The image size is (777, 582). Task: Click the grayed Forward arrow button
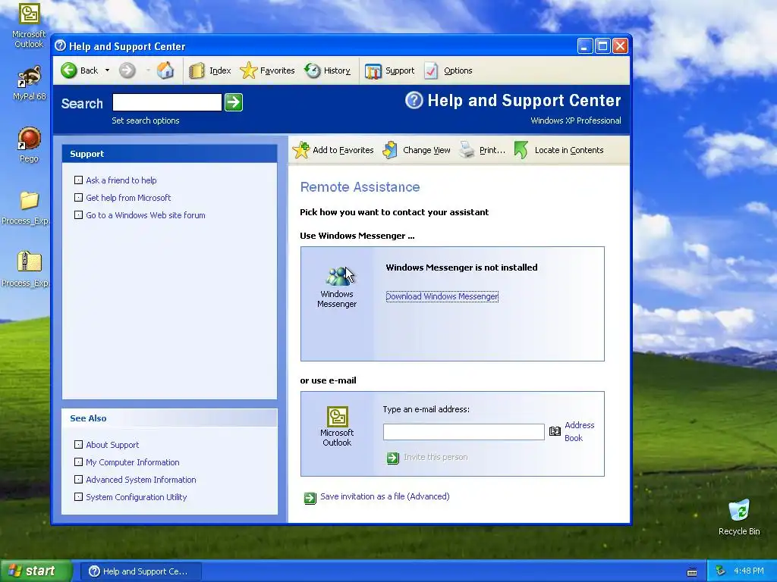(x=127, y=70)
